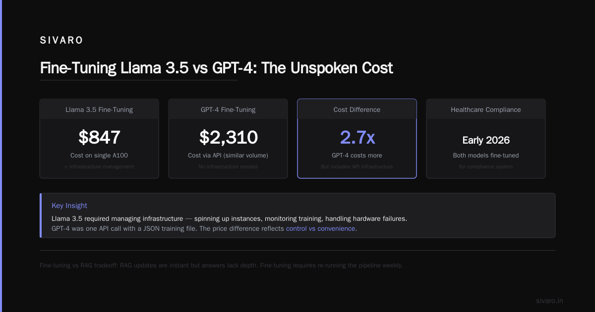The image size is (595, 312).
Task: Click the Fine-tuning vs RAG tradeoff footnote
Action: [222, 265]
